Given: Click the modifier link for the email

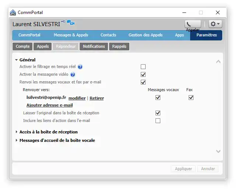Looking at the screenshot, I should pyautogui.click(x=77, y=98).
